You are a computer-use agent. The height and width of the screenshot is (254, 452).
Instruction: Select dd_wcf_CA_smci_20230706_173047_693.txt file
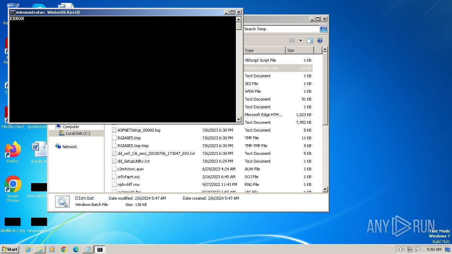[x=156, y=153]
